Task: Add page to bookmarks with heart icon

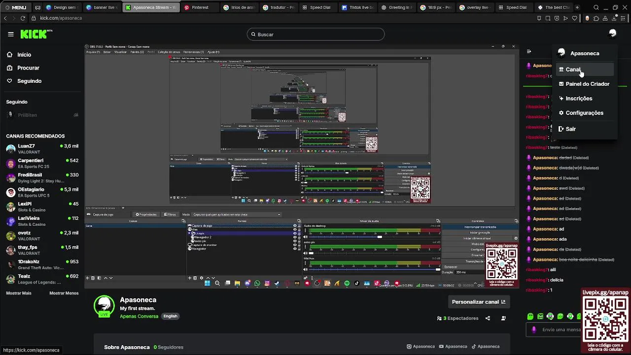Action: coord(574,18)
